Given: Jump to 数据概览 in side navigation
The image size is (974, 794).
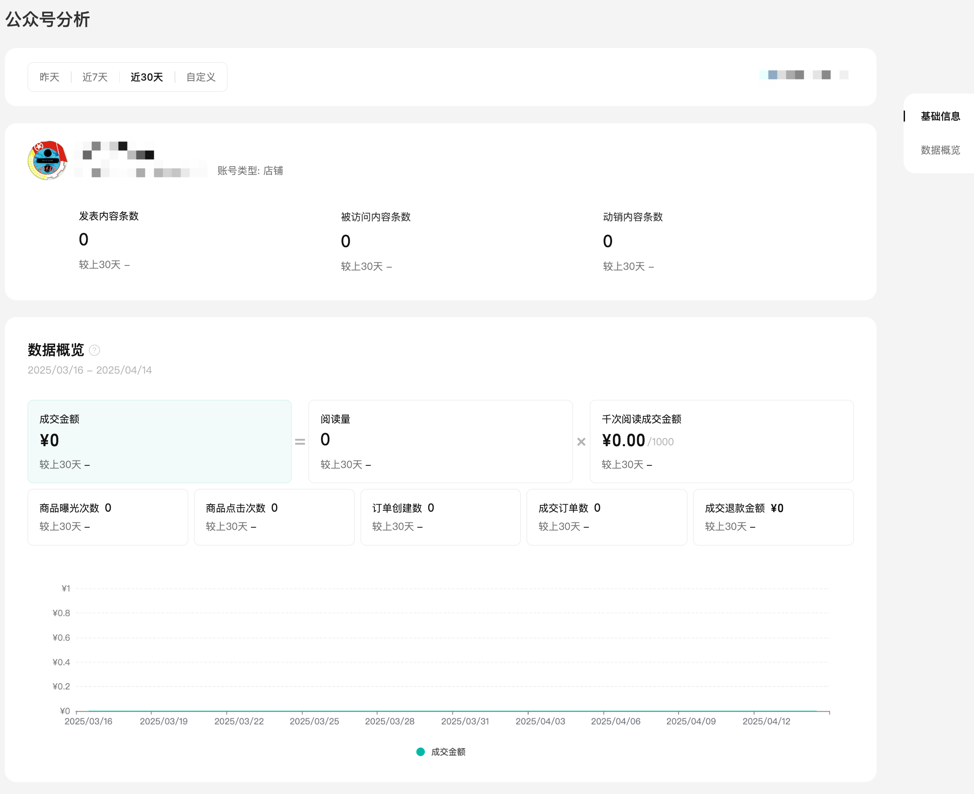Looking at the screenshot, I should [940, 150].
